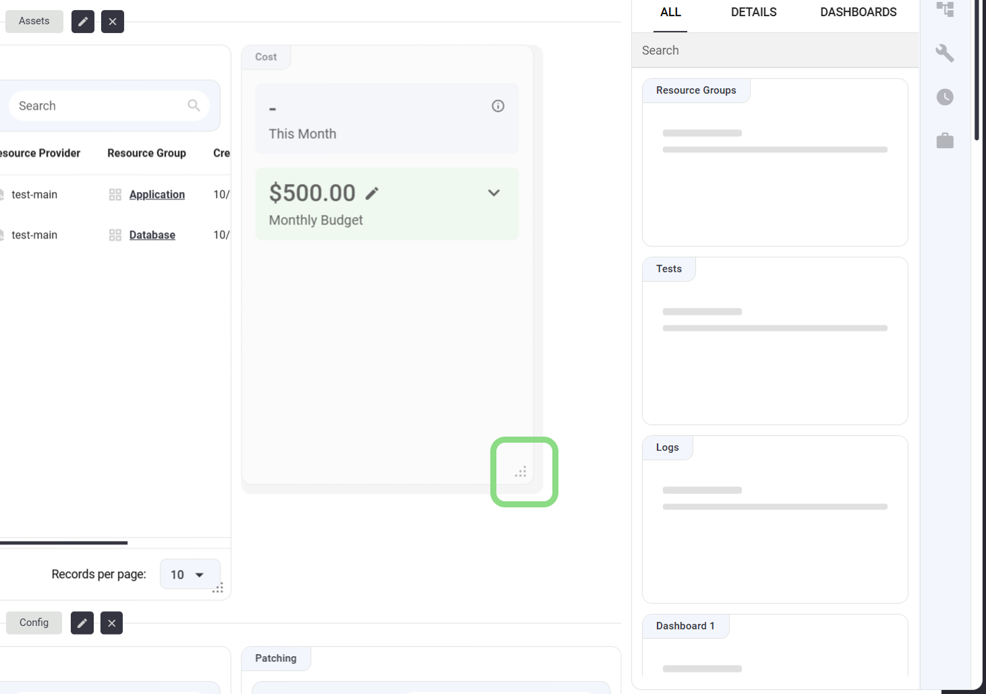Screen dimensions: 986x694
Task: Click the info icon in This Month card
Action: (x=498, y=106)
